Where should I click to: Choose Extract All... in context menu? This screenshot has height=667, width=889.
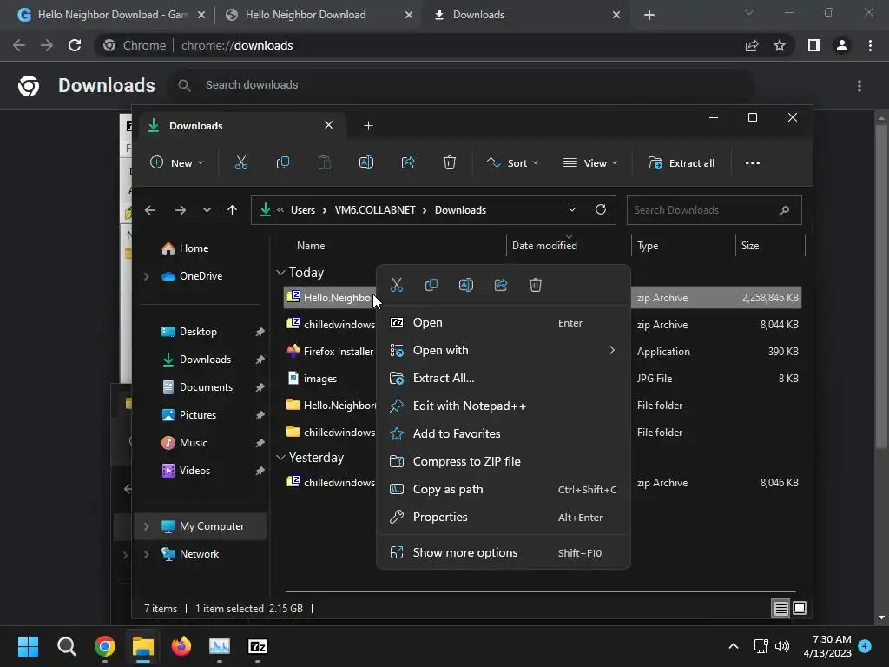point(504,379)
